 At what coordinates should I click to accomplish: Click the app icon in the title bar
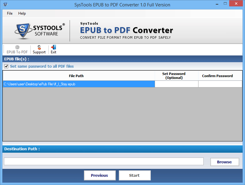[5, 4]
